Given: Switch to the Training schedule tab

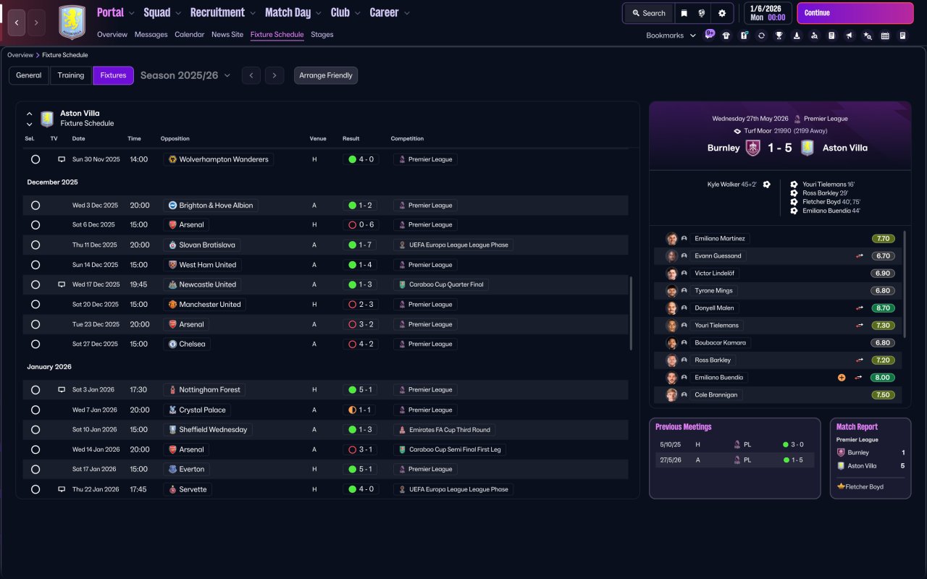Looking at the screenshot, I should 71,75.
